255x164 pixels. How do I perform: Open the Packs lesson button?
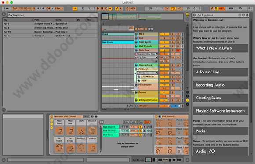221,131
